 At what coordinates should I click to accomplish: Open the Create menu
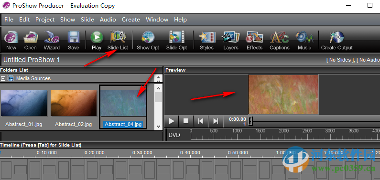point(131,20)
